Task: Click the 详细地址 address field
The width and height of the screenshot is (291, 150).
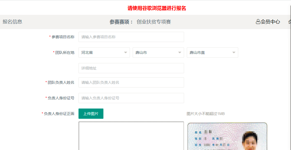Action: [x=131, y=68]
